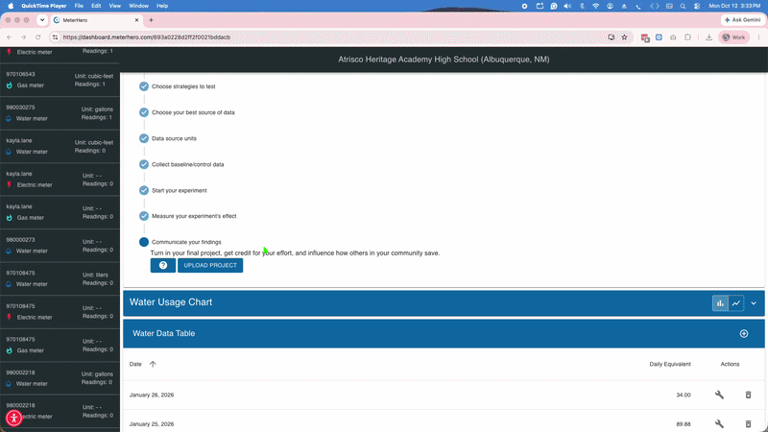Edit the January 25, 2026 reading
The height and width of the screenshot is (432, 768).
[719, 423]
